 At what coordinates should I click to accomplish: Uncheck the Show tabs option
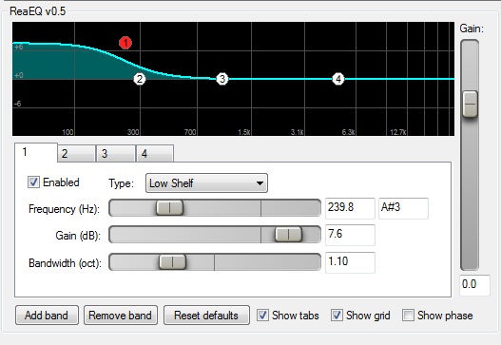point(262,315)
